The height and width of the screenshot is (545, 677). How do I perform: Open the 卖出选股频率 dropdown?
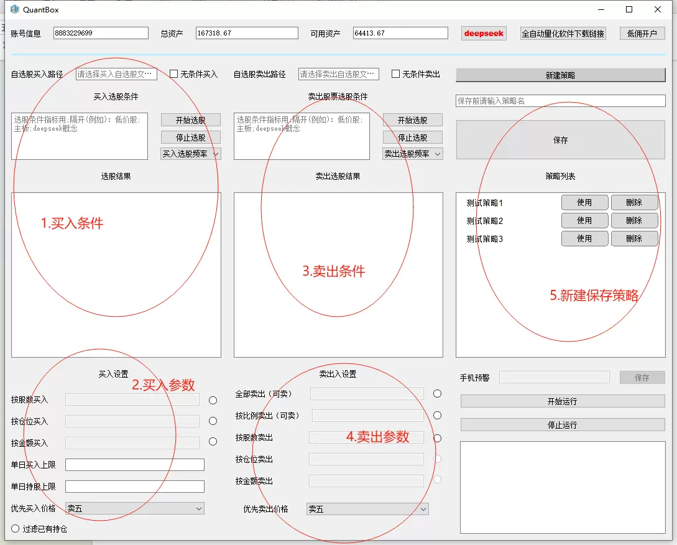click(412, 154)
